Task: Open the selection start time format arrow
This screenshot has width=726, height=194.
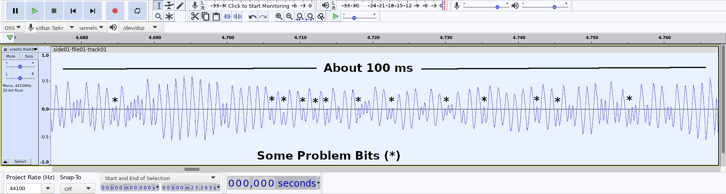Action: (158, 187)
